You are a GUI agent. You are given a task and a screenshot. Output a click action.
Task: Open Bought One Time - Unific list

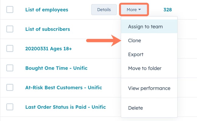pyautogui.click(x=56, y=68)
